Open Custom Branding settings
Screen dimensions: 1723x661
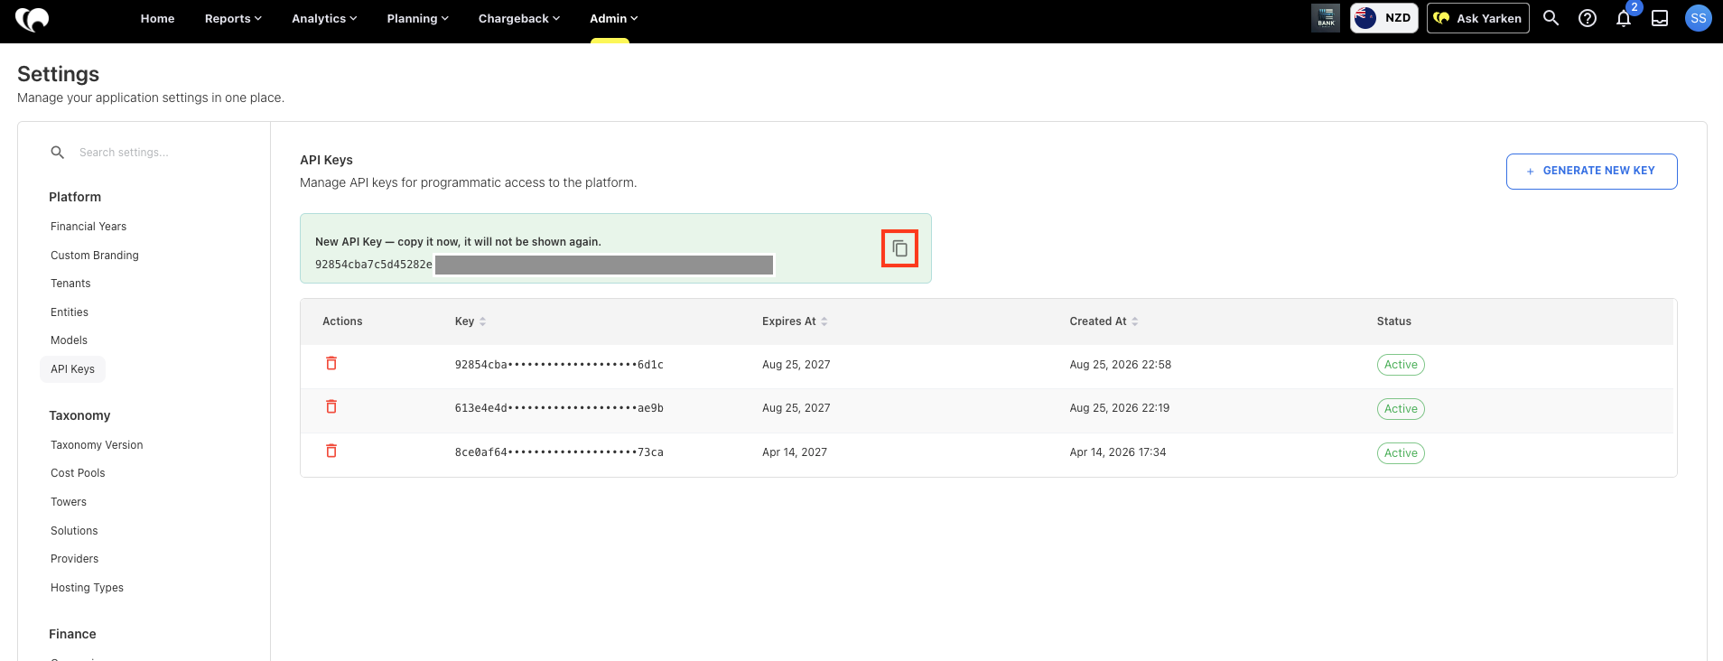click(95, 256)
